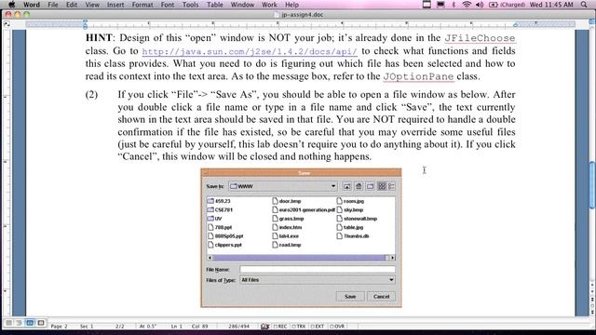Click the horizontal scrollbar in dialog picture

[x=302, y=258]
